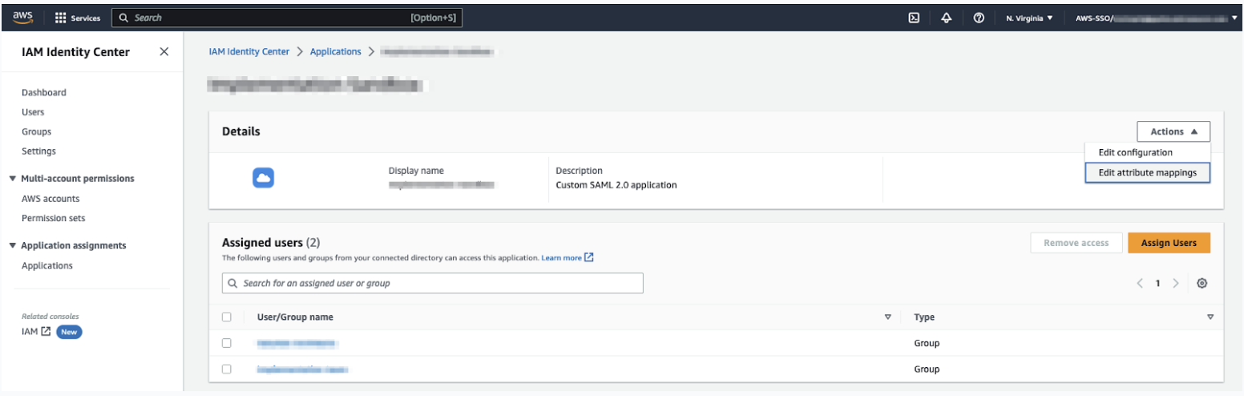Click the blue cloud application icon
Viewport: 1244px width, 396px height.
click(x=264, y=178)
